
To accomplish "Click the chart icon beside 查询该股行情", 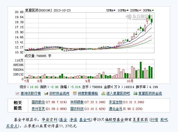I will point(17,93).
